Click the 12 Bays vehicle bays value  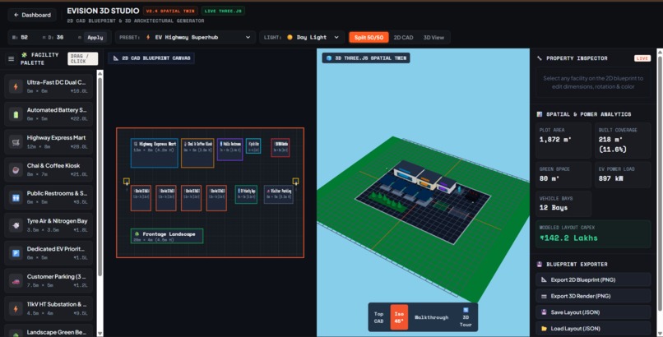click(554, 208)
